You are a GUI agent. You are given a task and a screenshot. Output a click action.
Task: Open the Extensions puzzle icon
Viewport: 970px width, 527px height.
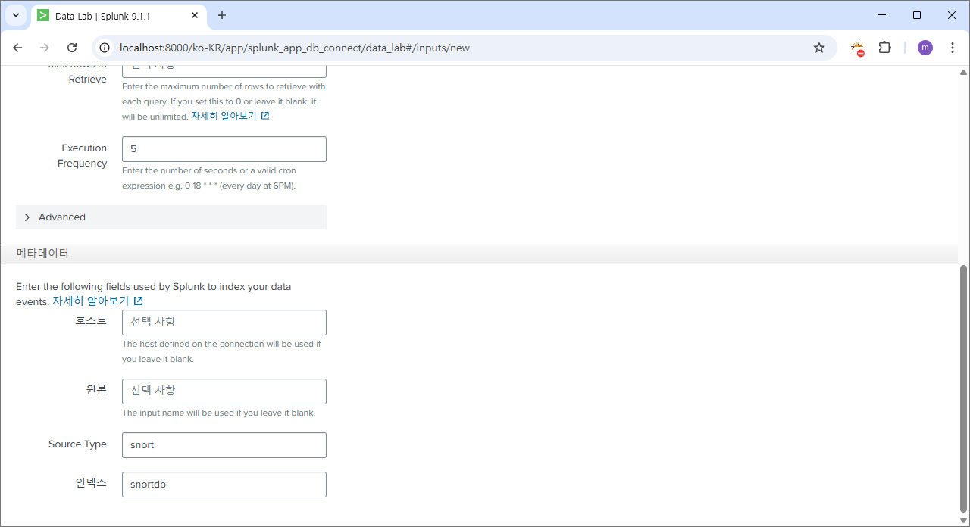point(884,48)
